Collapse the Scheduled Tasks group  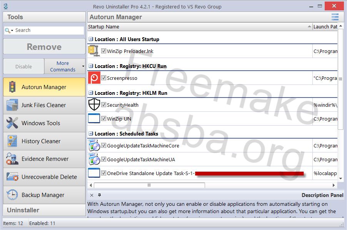(x=90, y=134)
